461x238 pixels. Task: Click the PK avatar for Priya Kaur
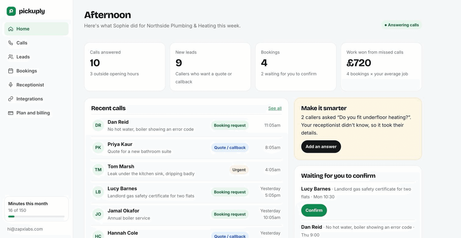coord(98,148)
